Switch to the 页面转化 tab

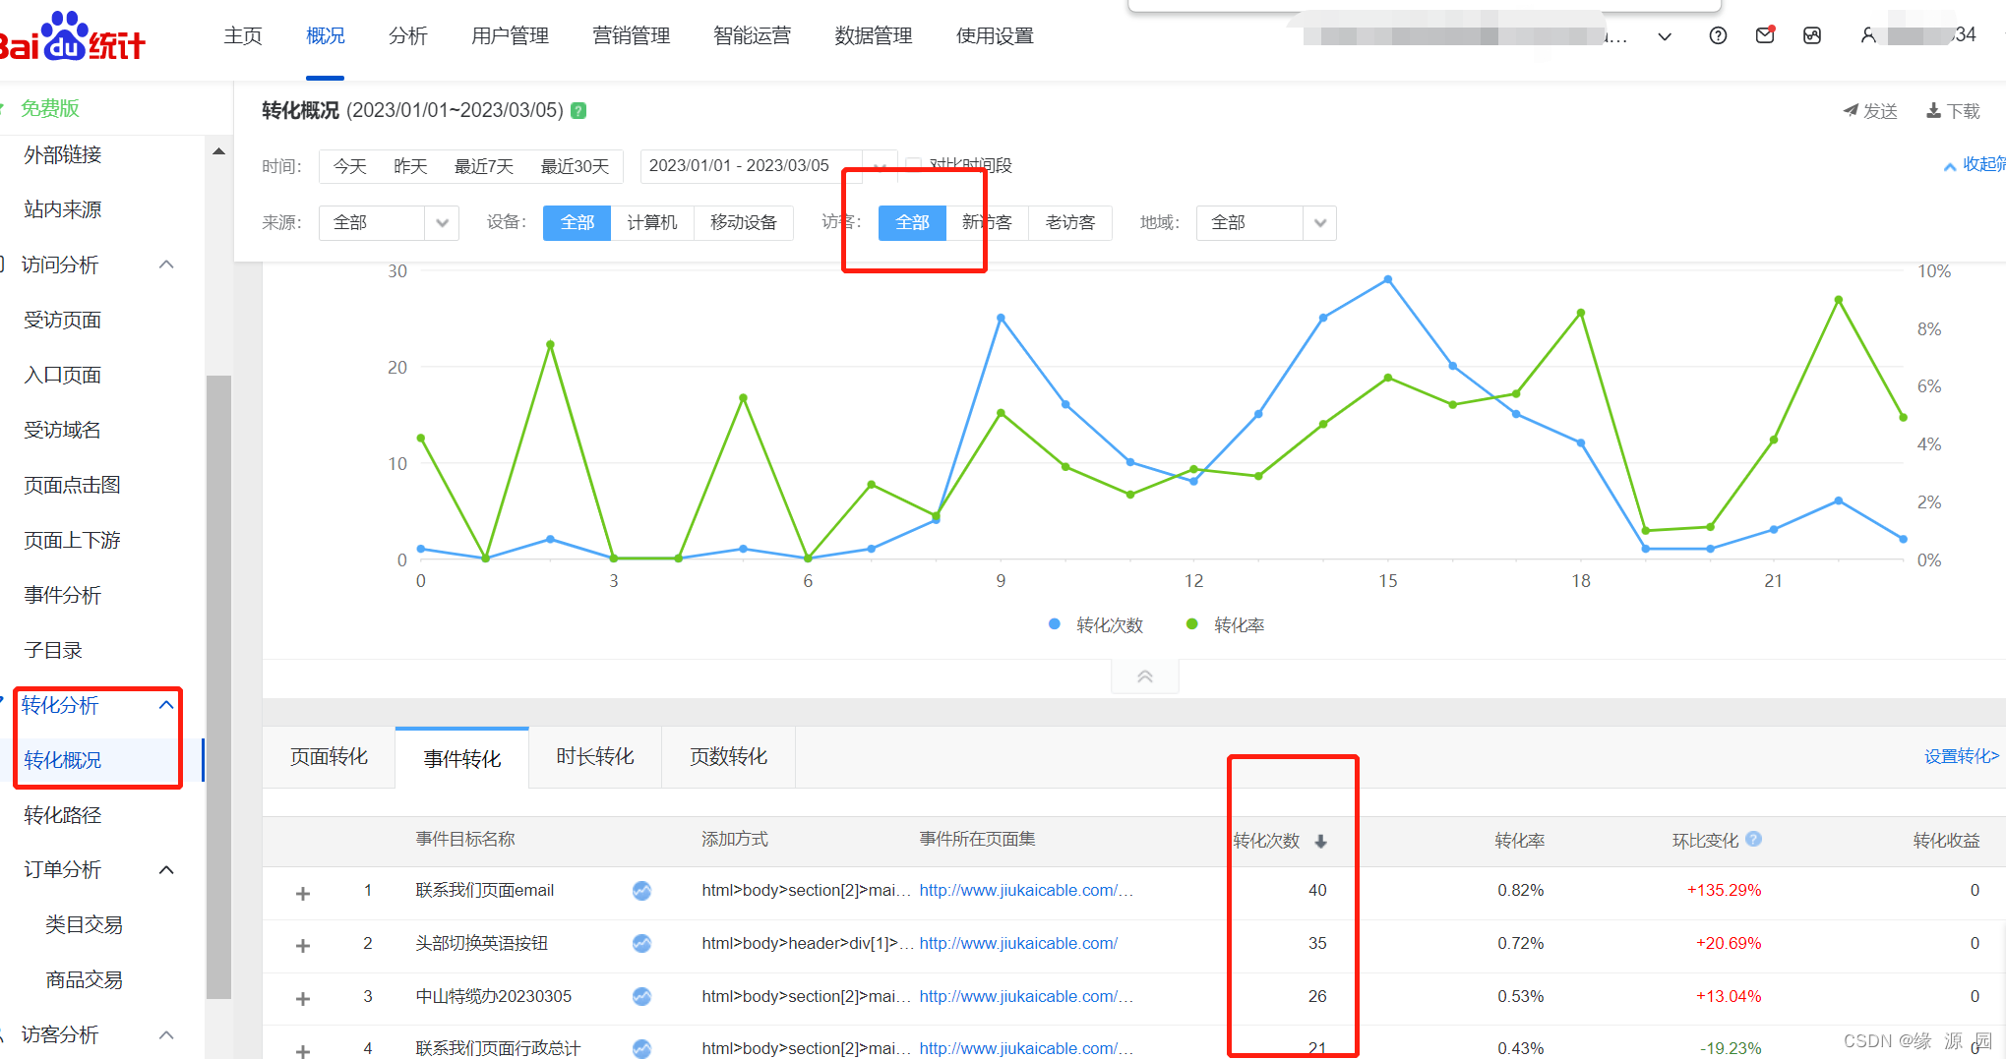coord(329,757)
